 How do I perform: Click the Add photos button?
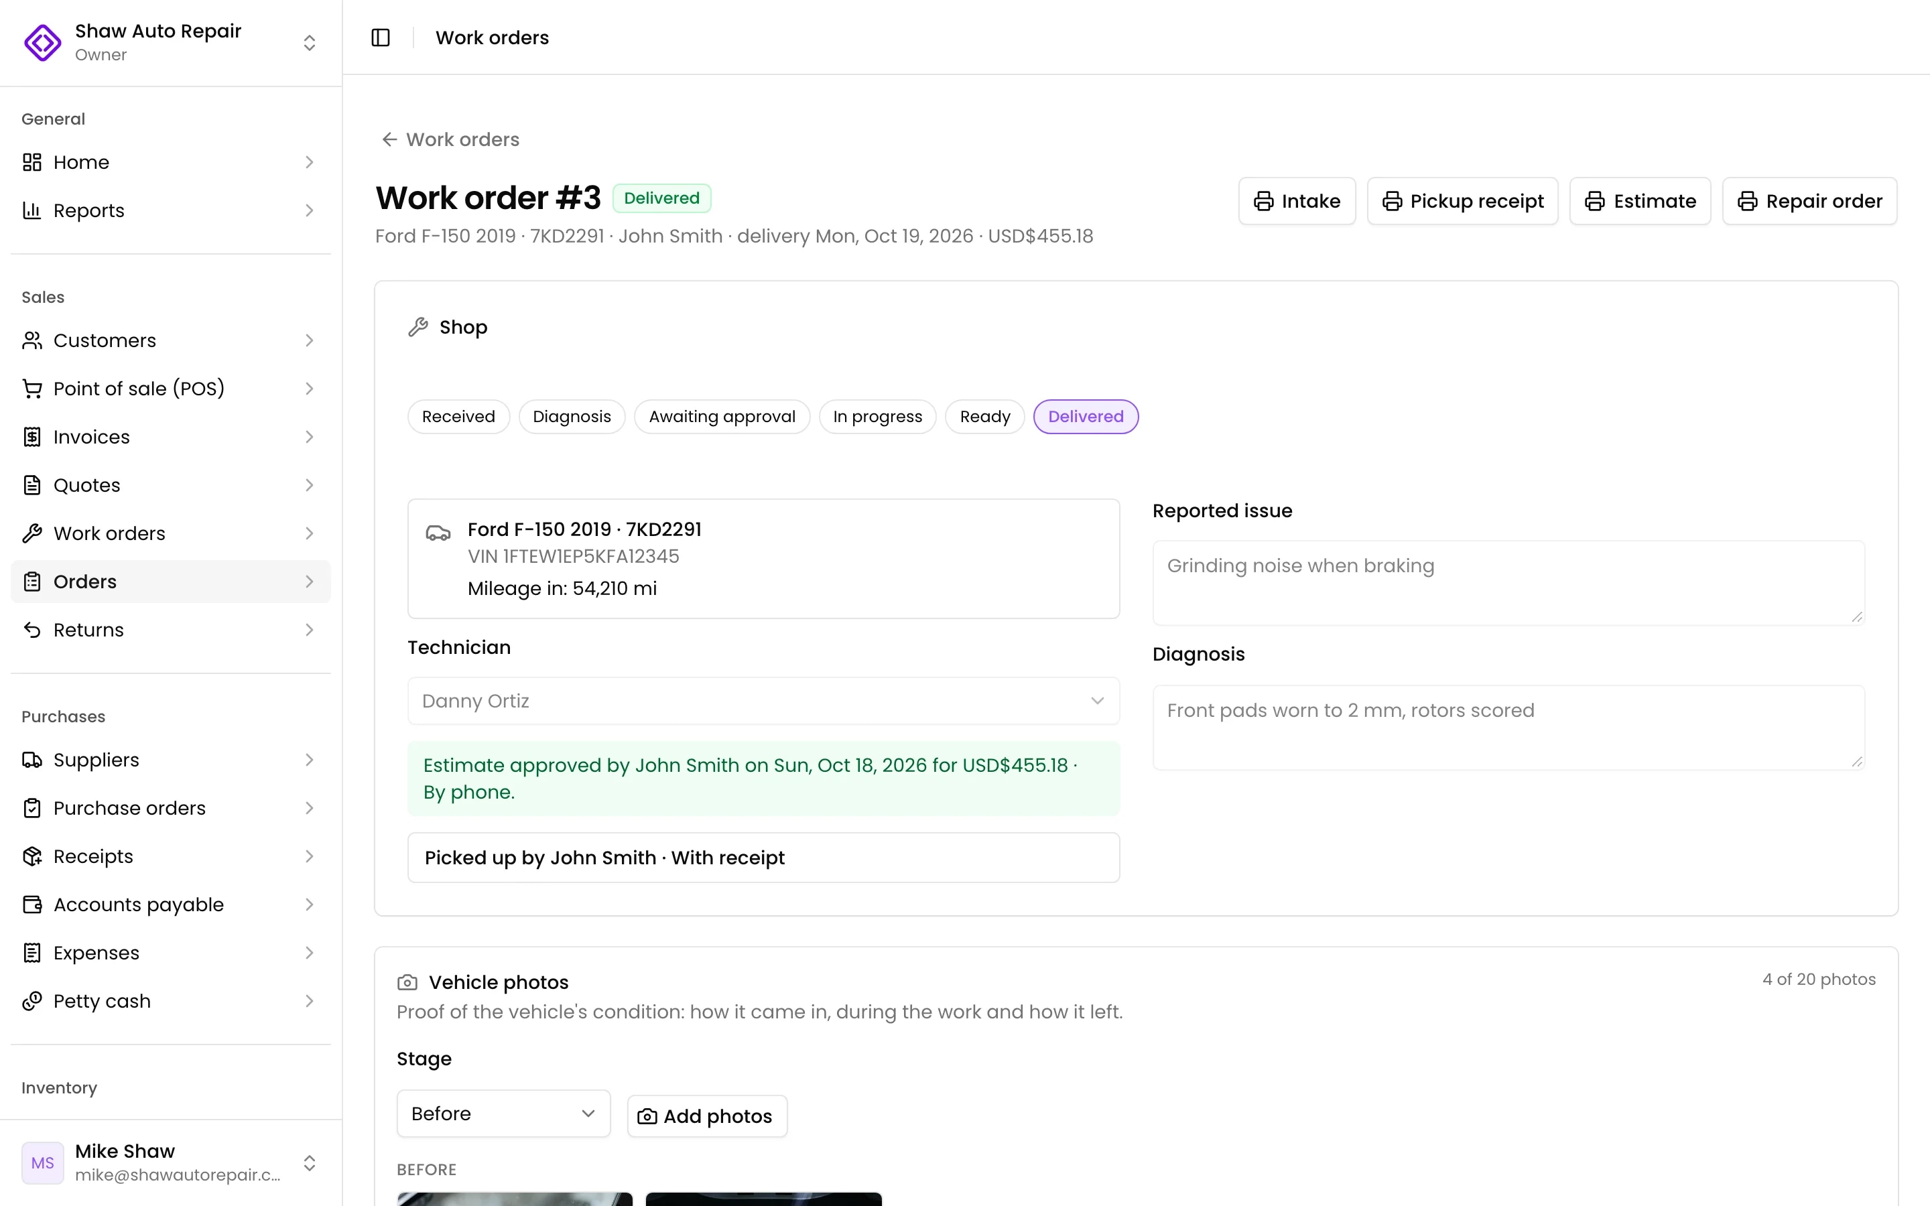pyautogui.click(x=706, y=1116)
